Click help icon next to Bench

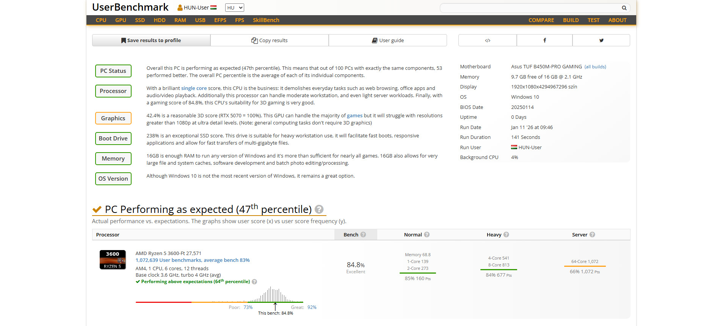[363, 235]
